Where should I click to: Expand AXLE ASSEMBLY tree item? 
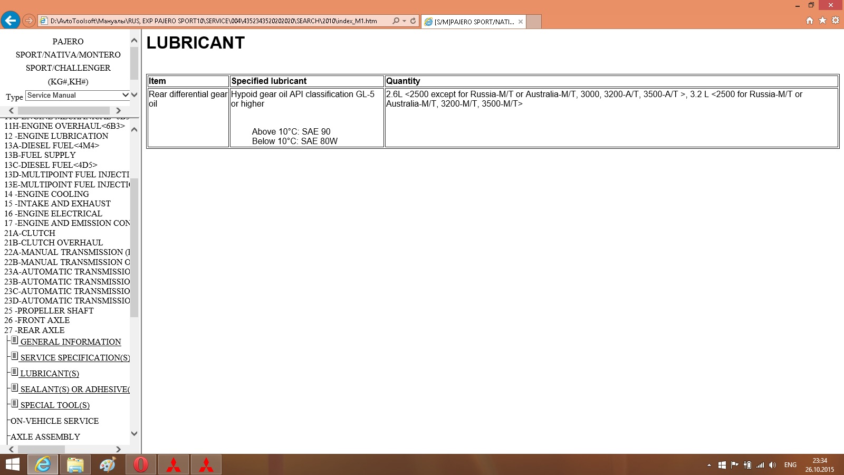pos(45,437)
